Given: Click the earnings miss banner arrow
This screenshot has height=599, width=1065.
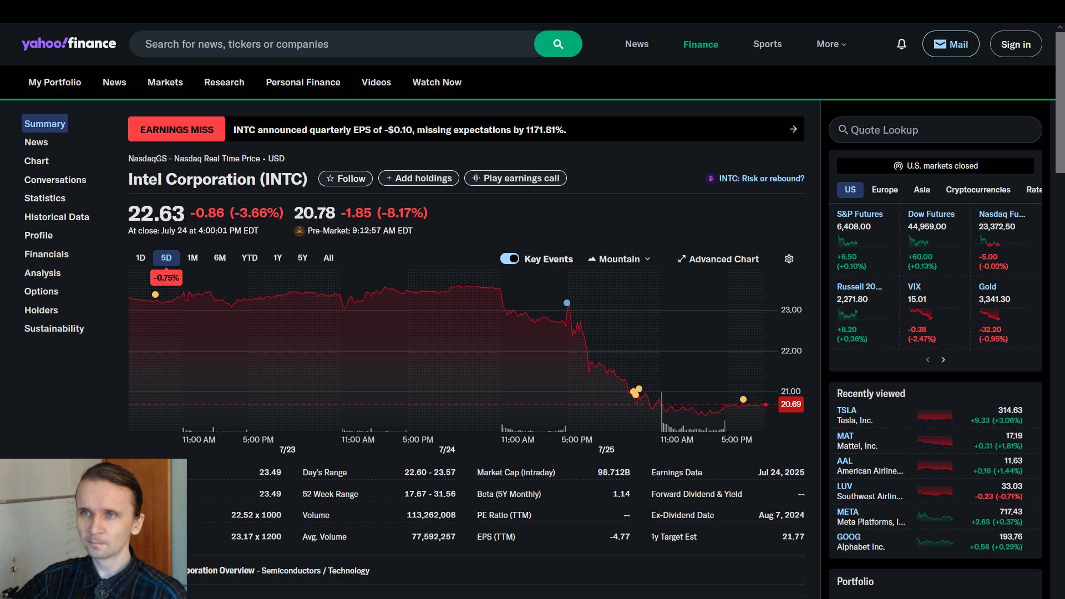Looking at the screenshot, I should click(793, 129).
